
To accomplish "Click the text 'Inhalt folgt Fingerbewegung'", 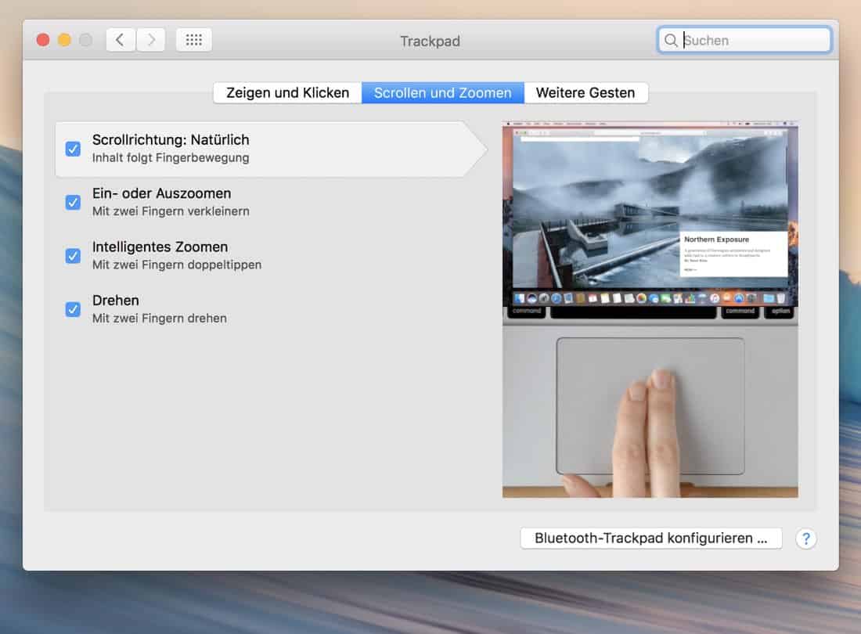I will 171,158.
